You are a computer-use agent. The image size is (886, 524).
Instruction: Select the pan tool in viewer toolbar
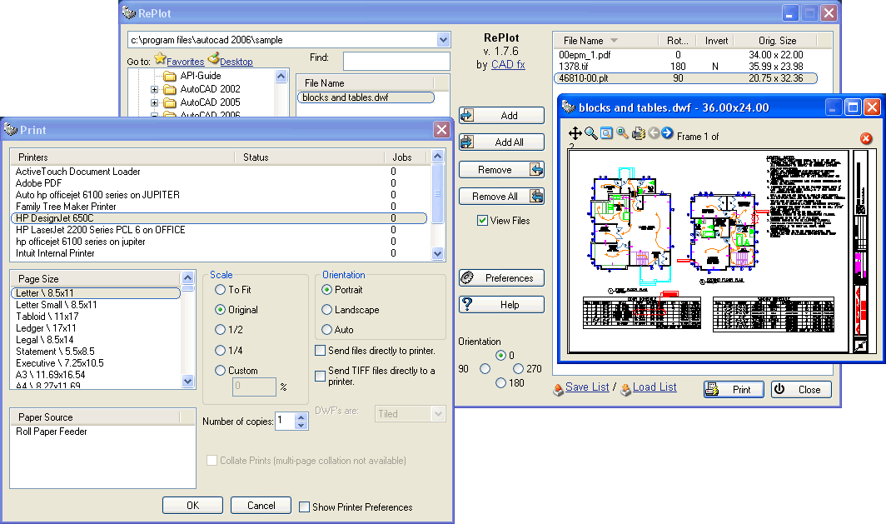(x=575, y=133)
